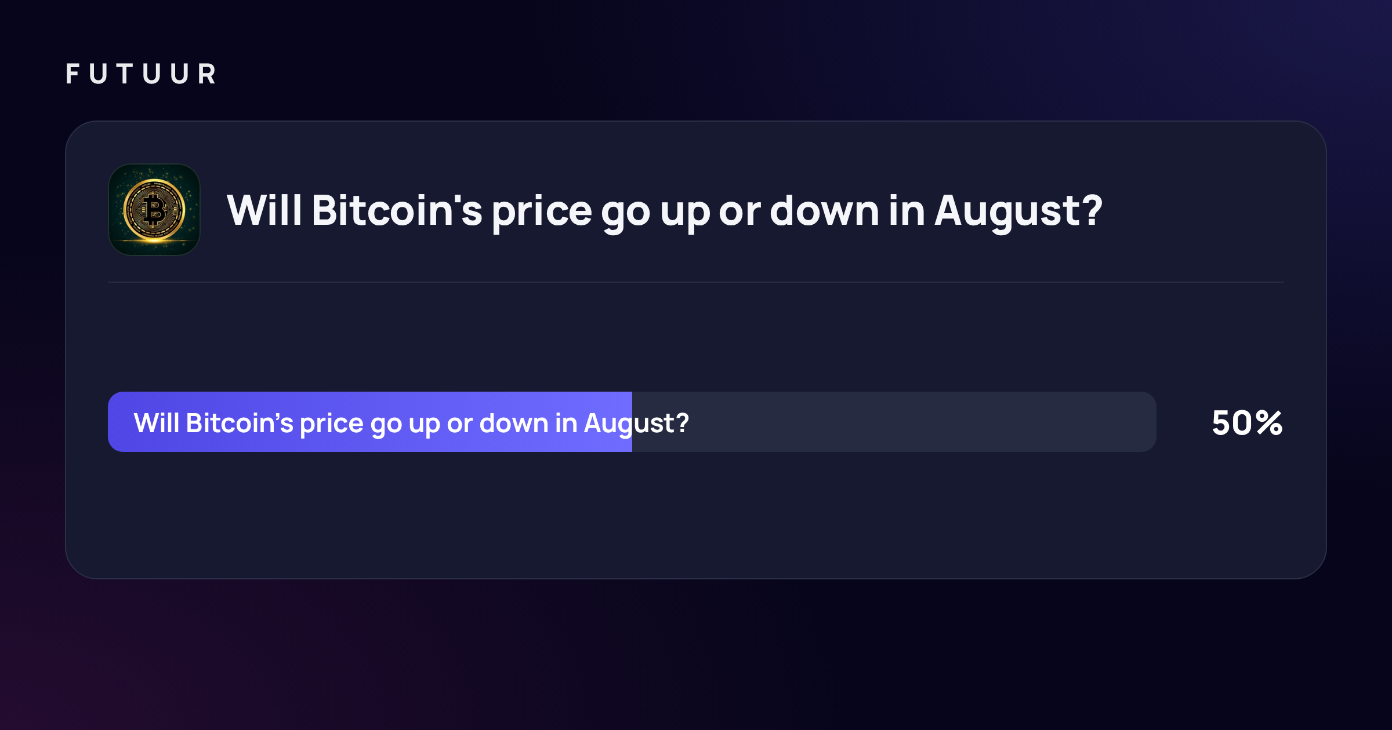This screenshot has height=730, width=1392.
Task: Click the dark unfilled portion of the outcome bar
Action: coord(894,422)
